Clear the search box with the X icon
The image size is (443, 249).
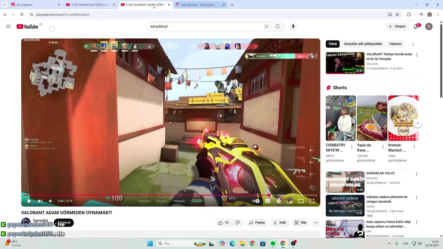(266, 27)
